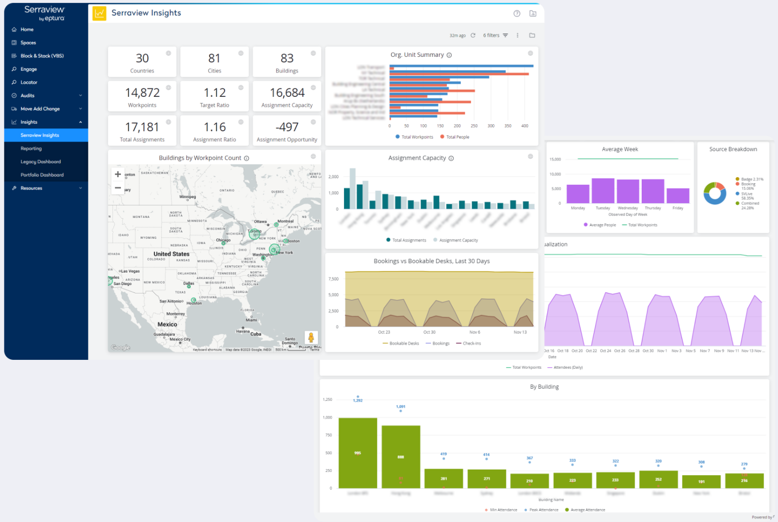778x522 pixels.
Task: Open the Google Maps Terms link
Action: click(x=315, y=350)
